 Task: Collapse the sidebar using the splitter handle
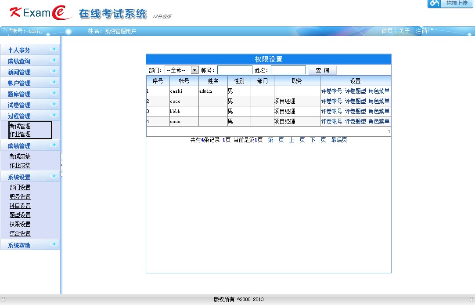coord(61,165)
